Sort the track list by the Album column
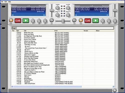 coord(104,31)
